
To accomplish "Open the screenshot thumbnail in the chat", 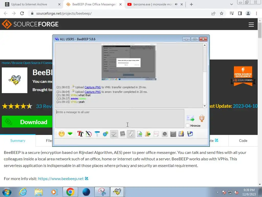I will 129,62.
